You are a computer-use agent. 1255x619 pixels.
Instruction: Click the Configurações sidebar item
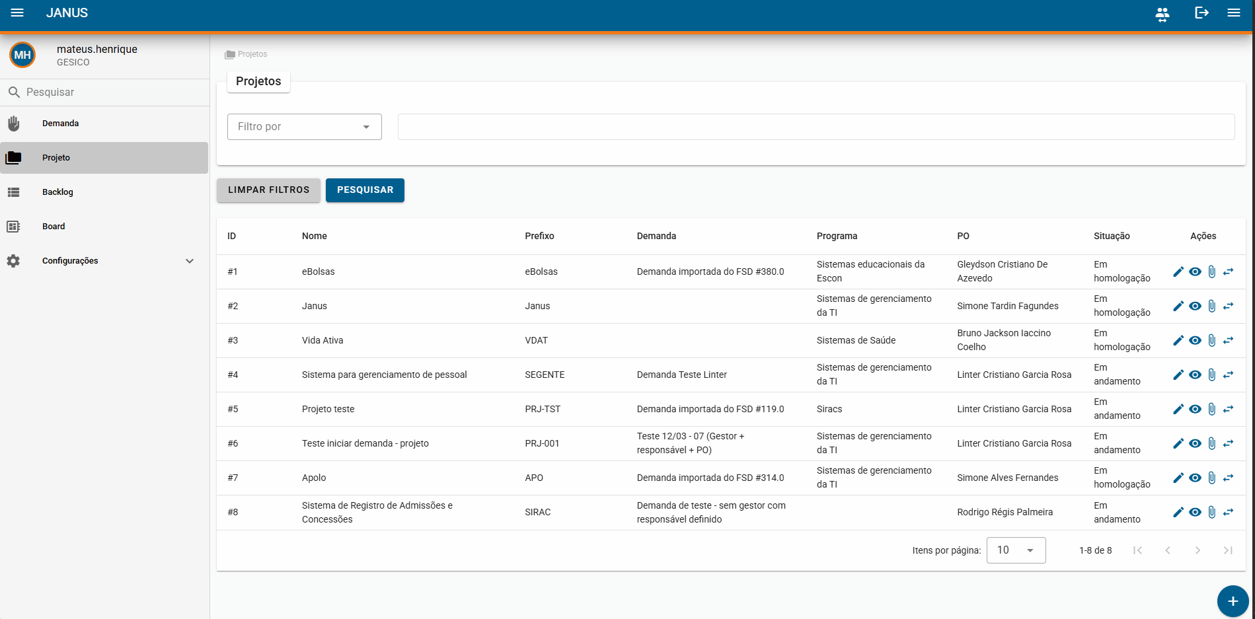point(104,261)
